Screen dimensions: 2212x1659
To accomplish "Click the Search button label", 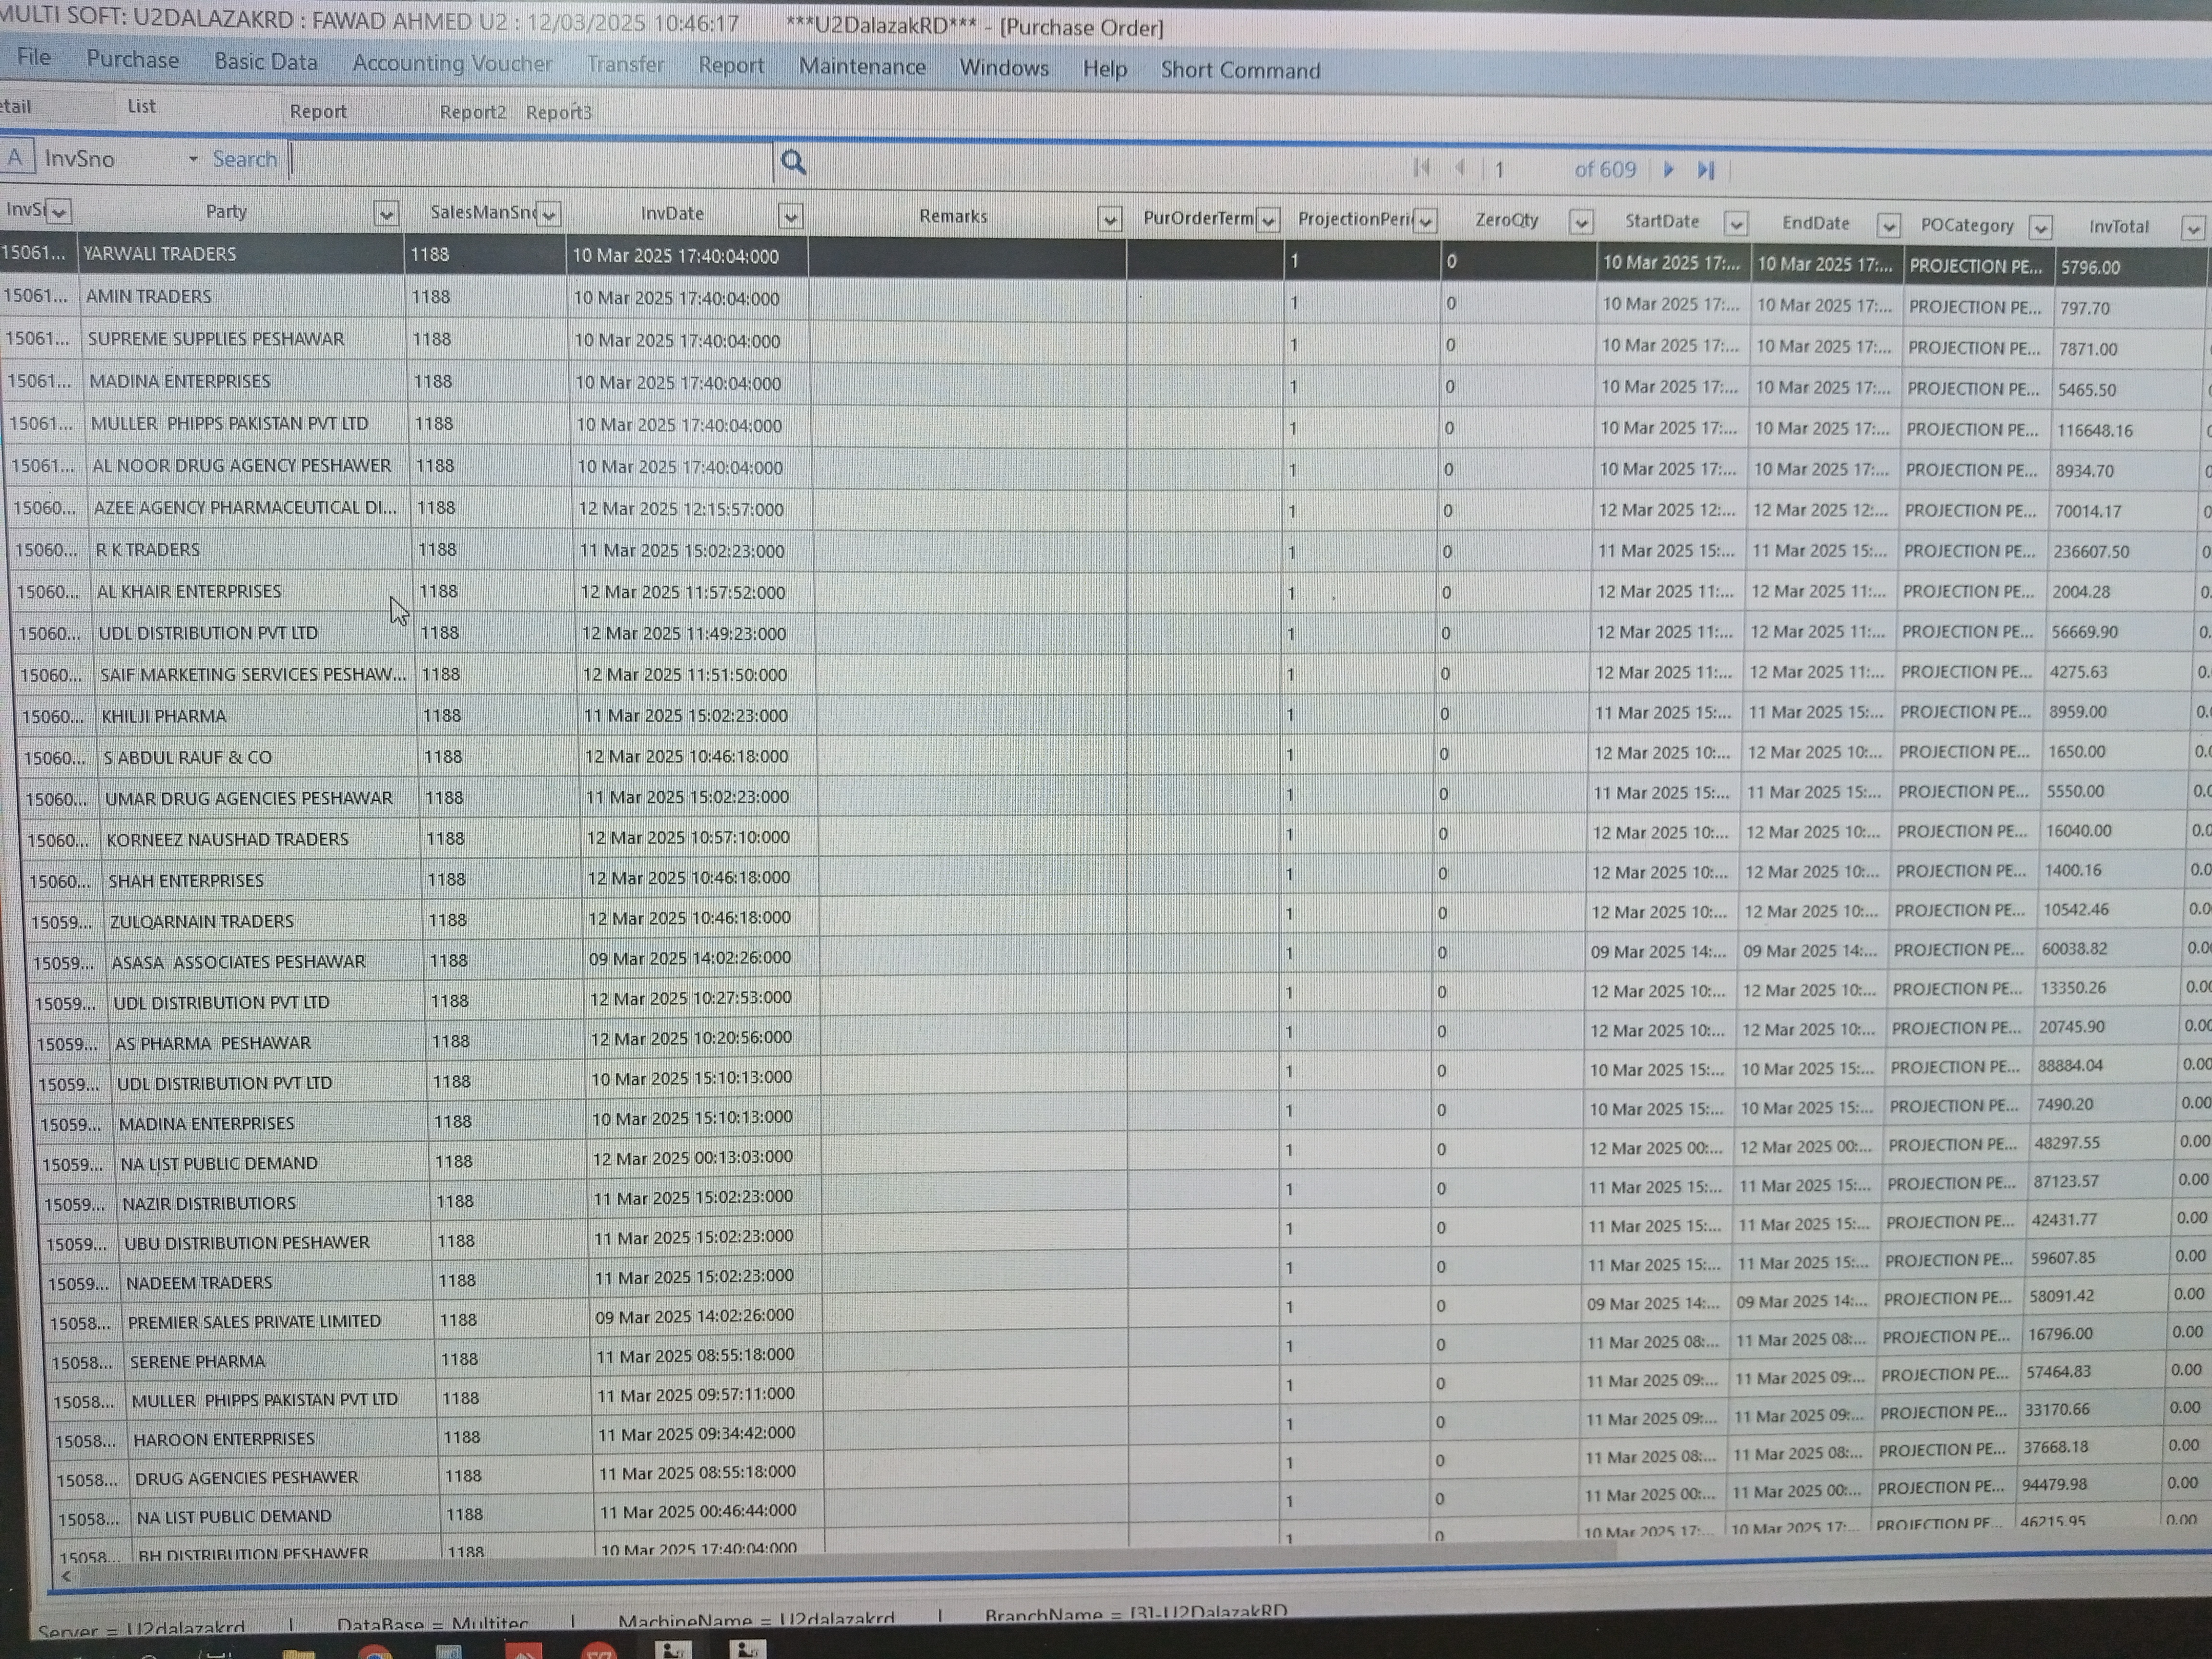I will [244, 159].
